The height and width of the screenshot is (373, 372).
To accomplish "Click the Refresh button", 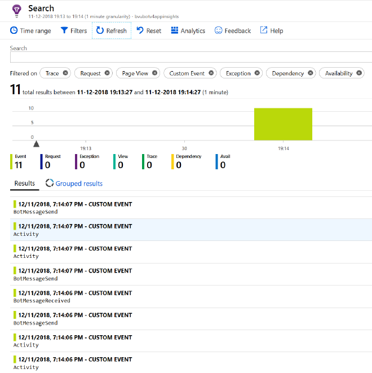I will click(x=112, y=30).
